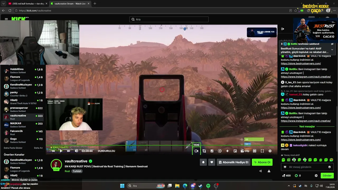Open the Kick hamburger menu
Screen dimensions: 338x190
pyautogui.click(x=6, y=19)
